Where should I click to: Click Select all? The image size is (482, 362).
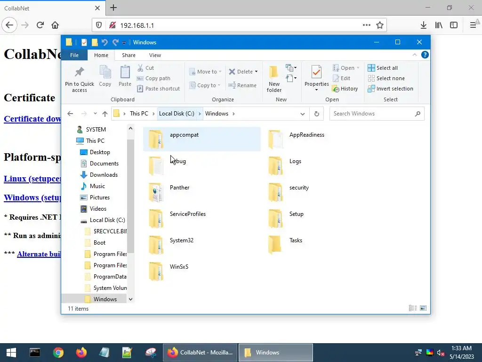383,68
